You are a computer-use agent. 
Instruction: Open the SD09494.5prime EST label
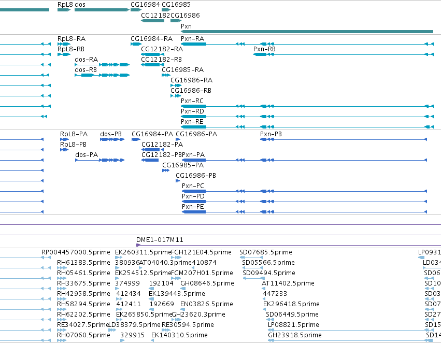[x=269, y=273]
